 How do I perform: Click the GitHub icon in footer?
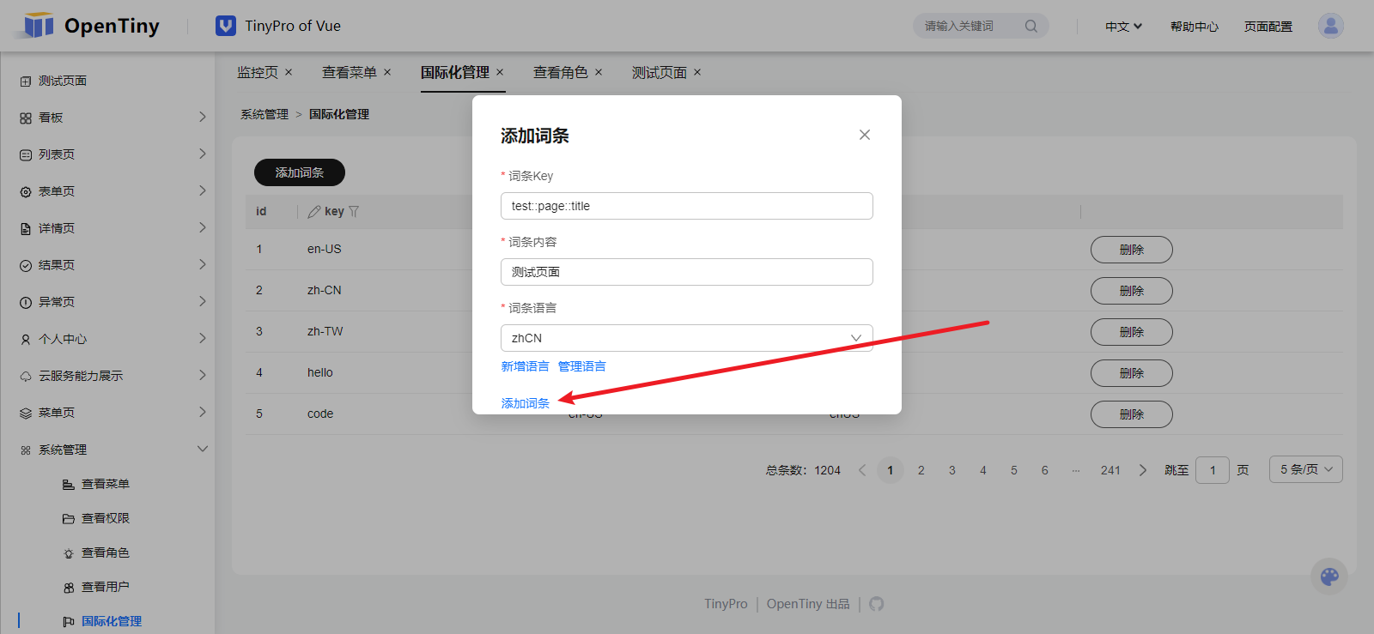click(876, 604)
